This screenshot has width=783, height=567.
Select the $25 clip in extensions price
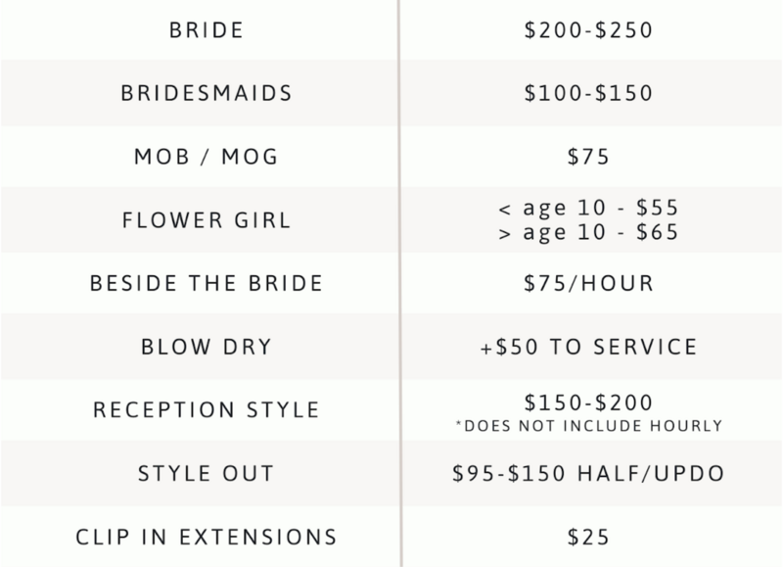click(589, 537)
